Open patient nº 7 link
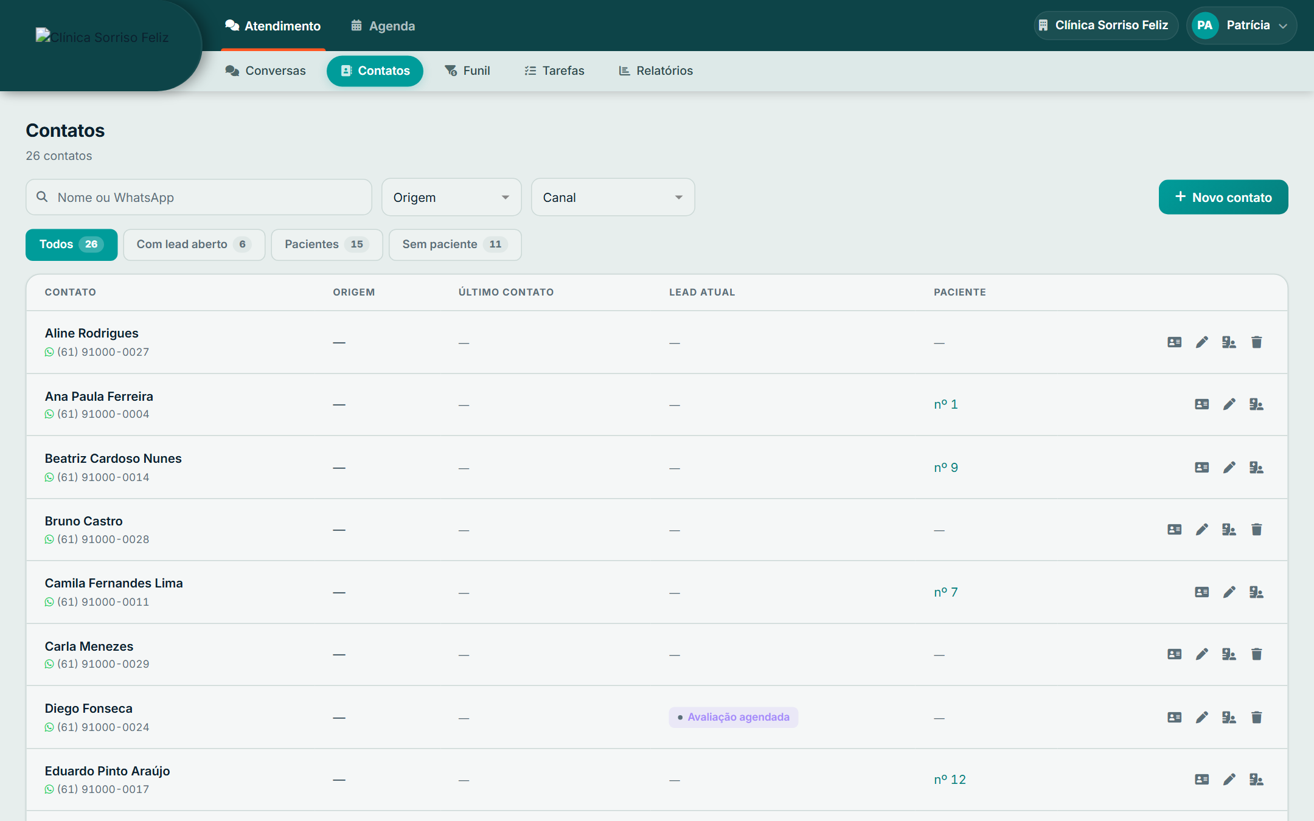1314x821 pixels. [x=946, y=592]
